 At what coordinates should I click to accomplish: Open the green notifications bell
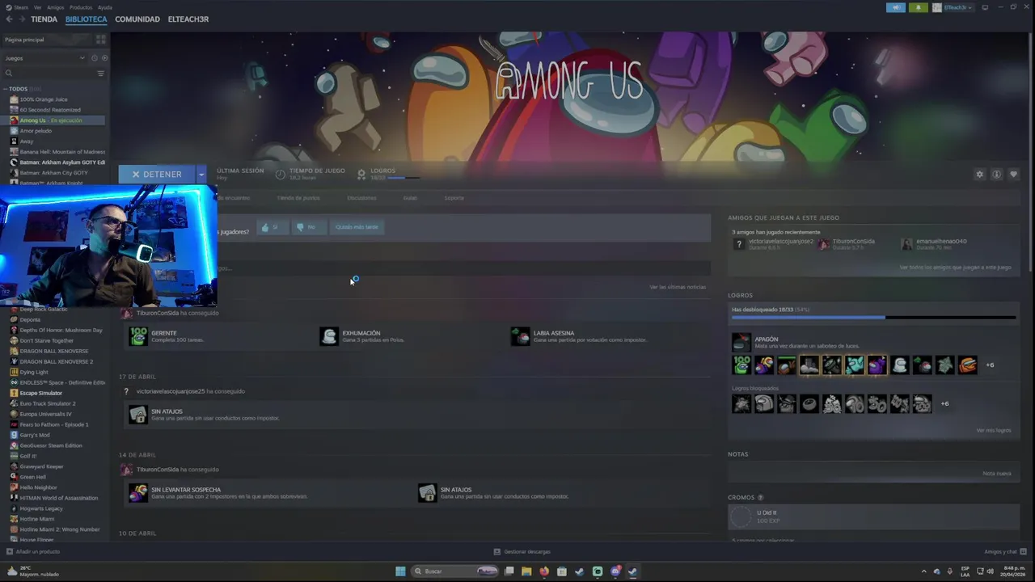(918, 7)
